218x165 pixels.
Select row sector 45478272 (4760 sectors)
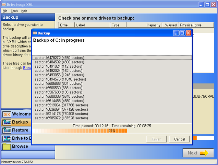click(112, 58)
